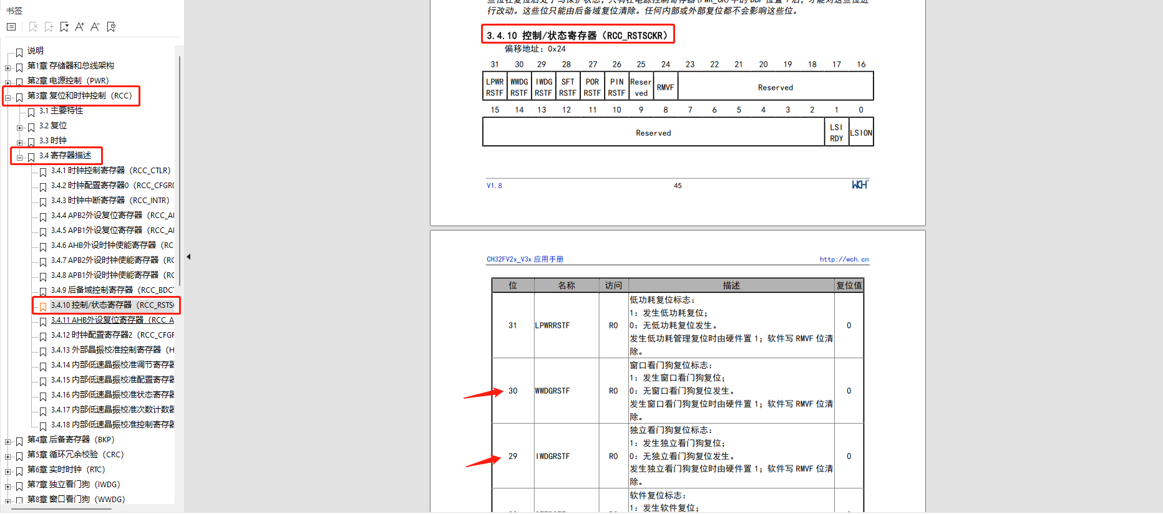Screen dimensions: 1163x514
Task: Select the 3.1 主要特性 bookmark
Action: [x=61, y=110]
